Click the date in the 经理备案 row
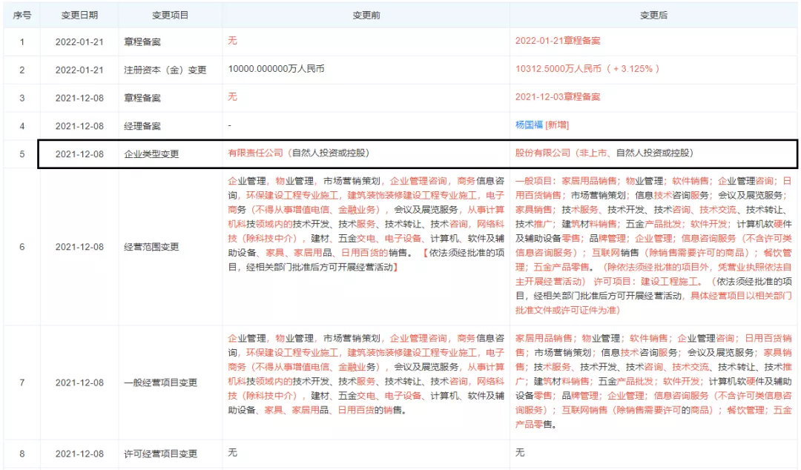The height and width of the screenshot is (470, 801). (79, 126)
